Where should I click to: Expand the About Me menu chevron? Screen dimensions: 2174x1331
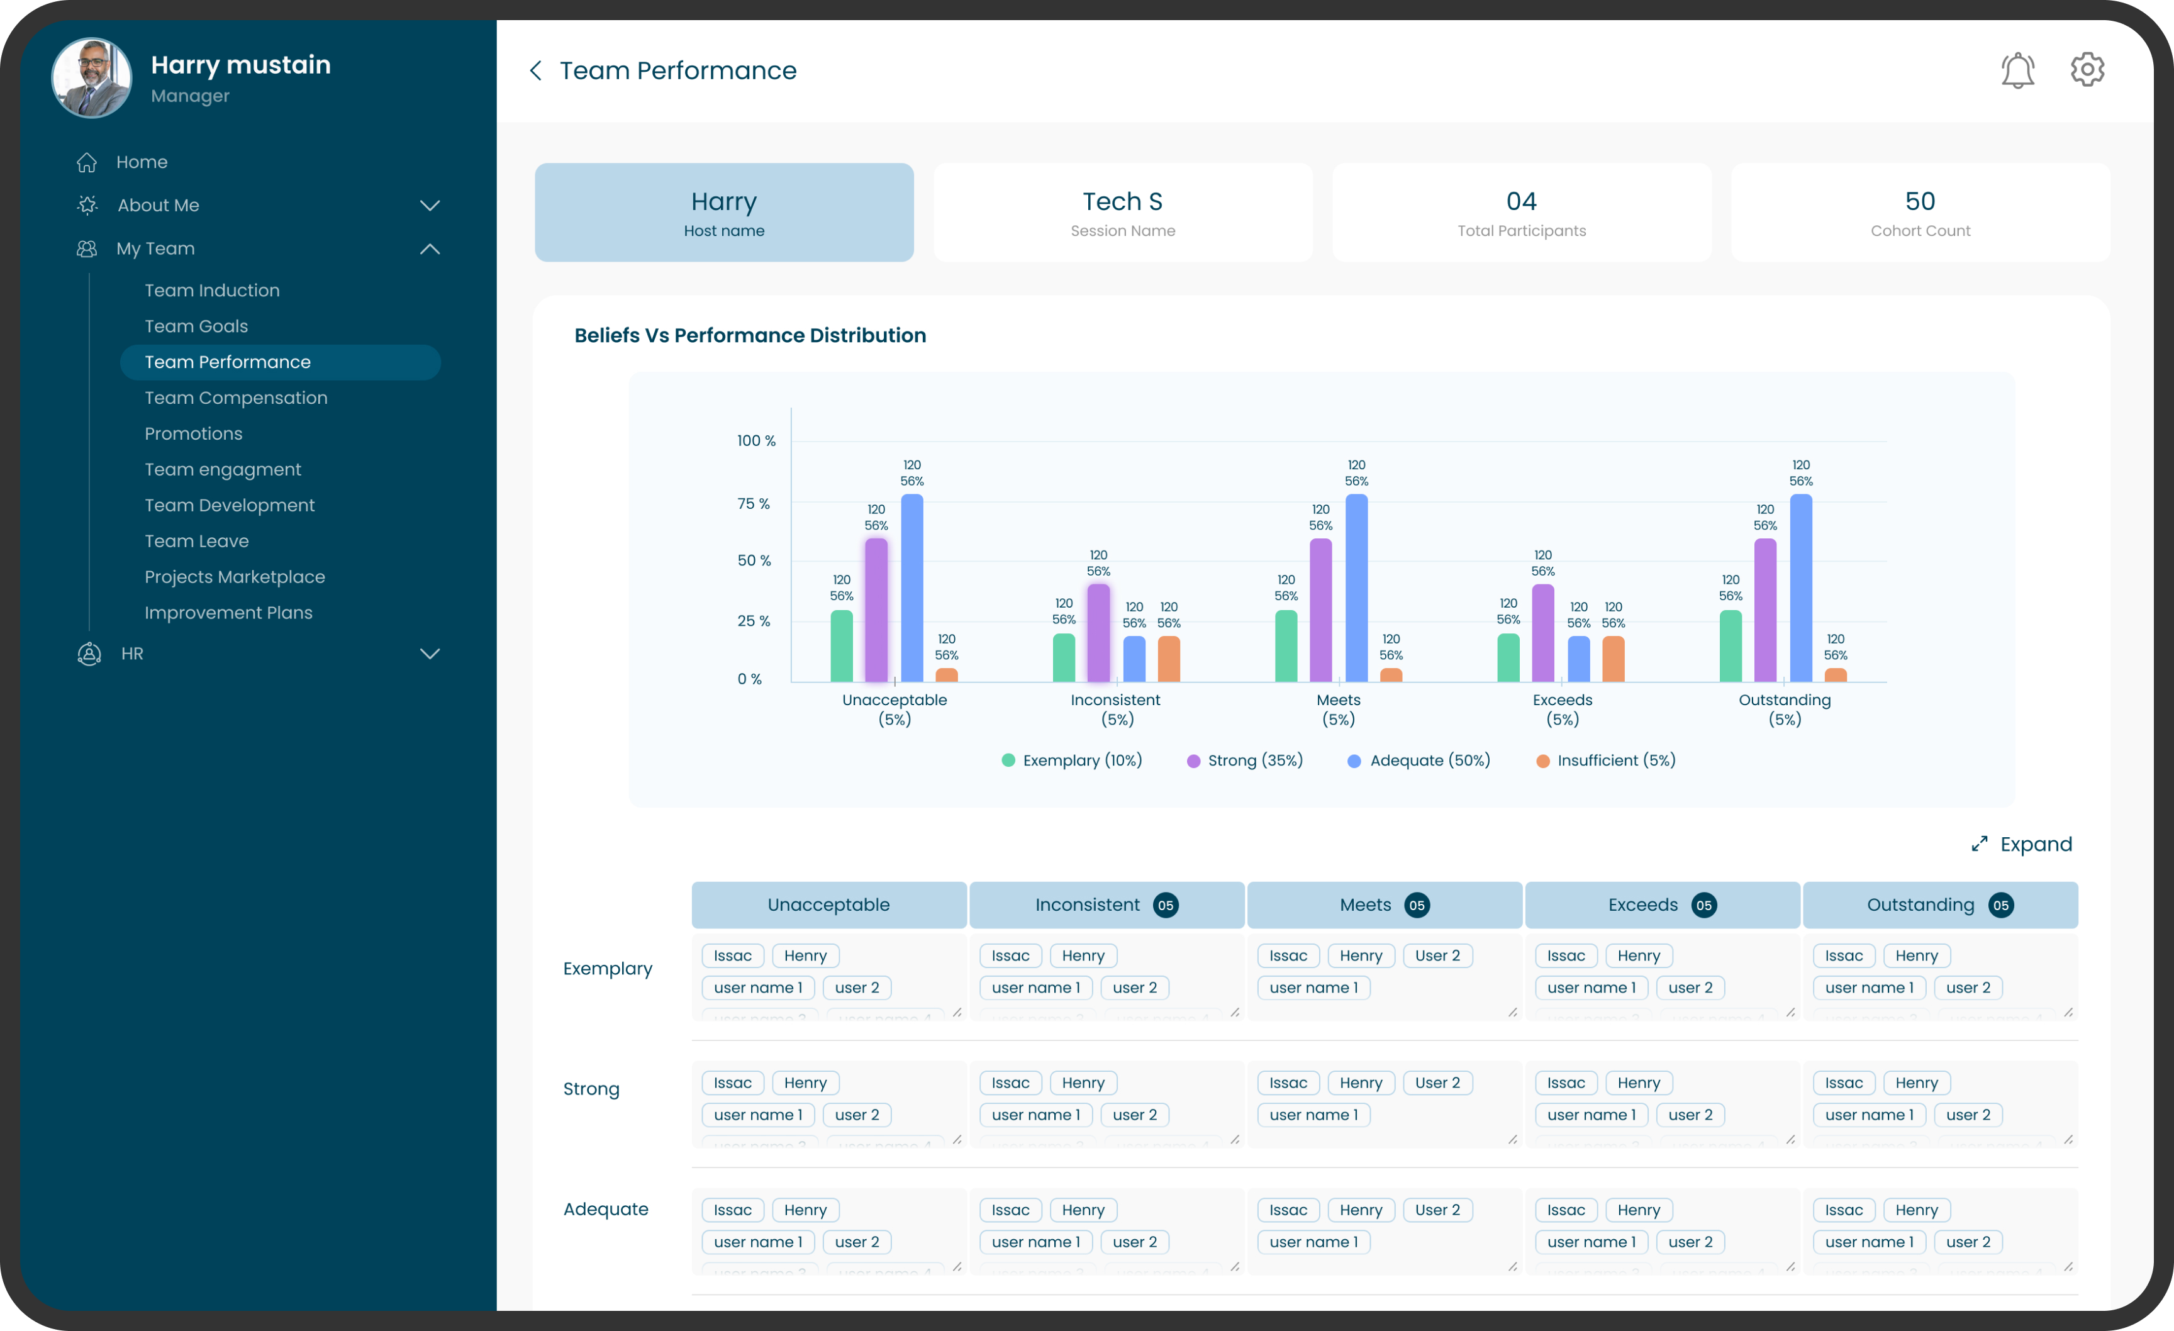430,206
